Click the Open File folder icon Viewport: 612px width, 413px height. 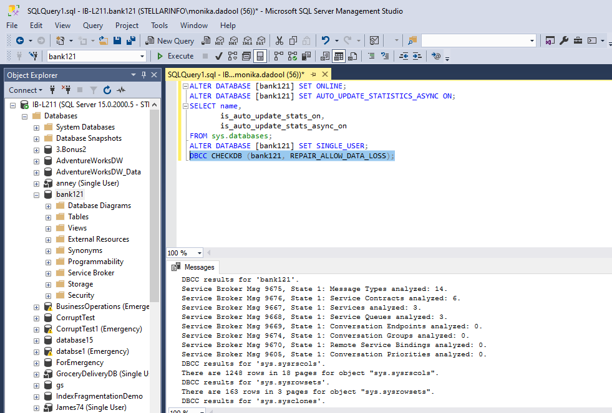point(104,40)
